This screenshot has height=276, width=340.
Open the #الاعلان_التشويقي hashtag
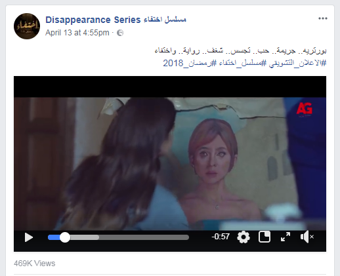pos(297,63)
